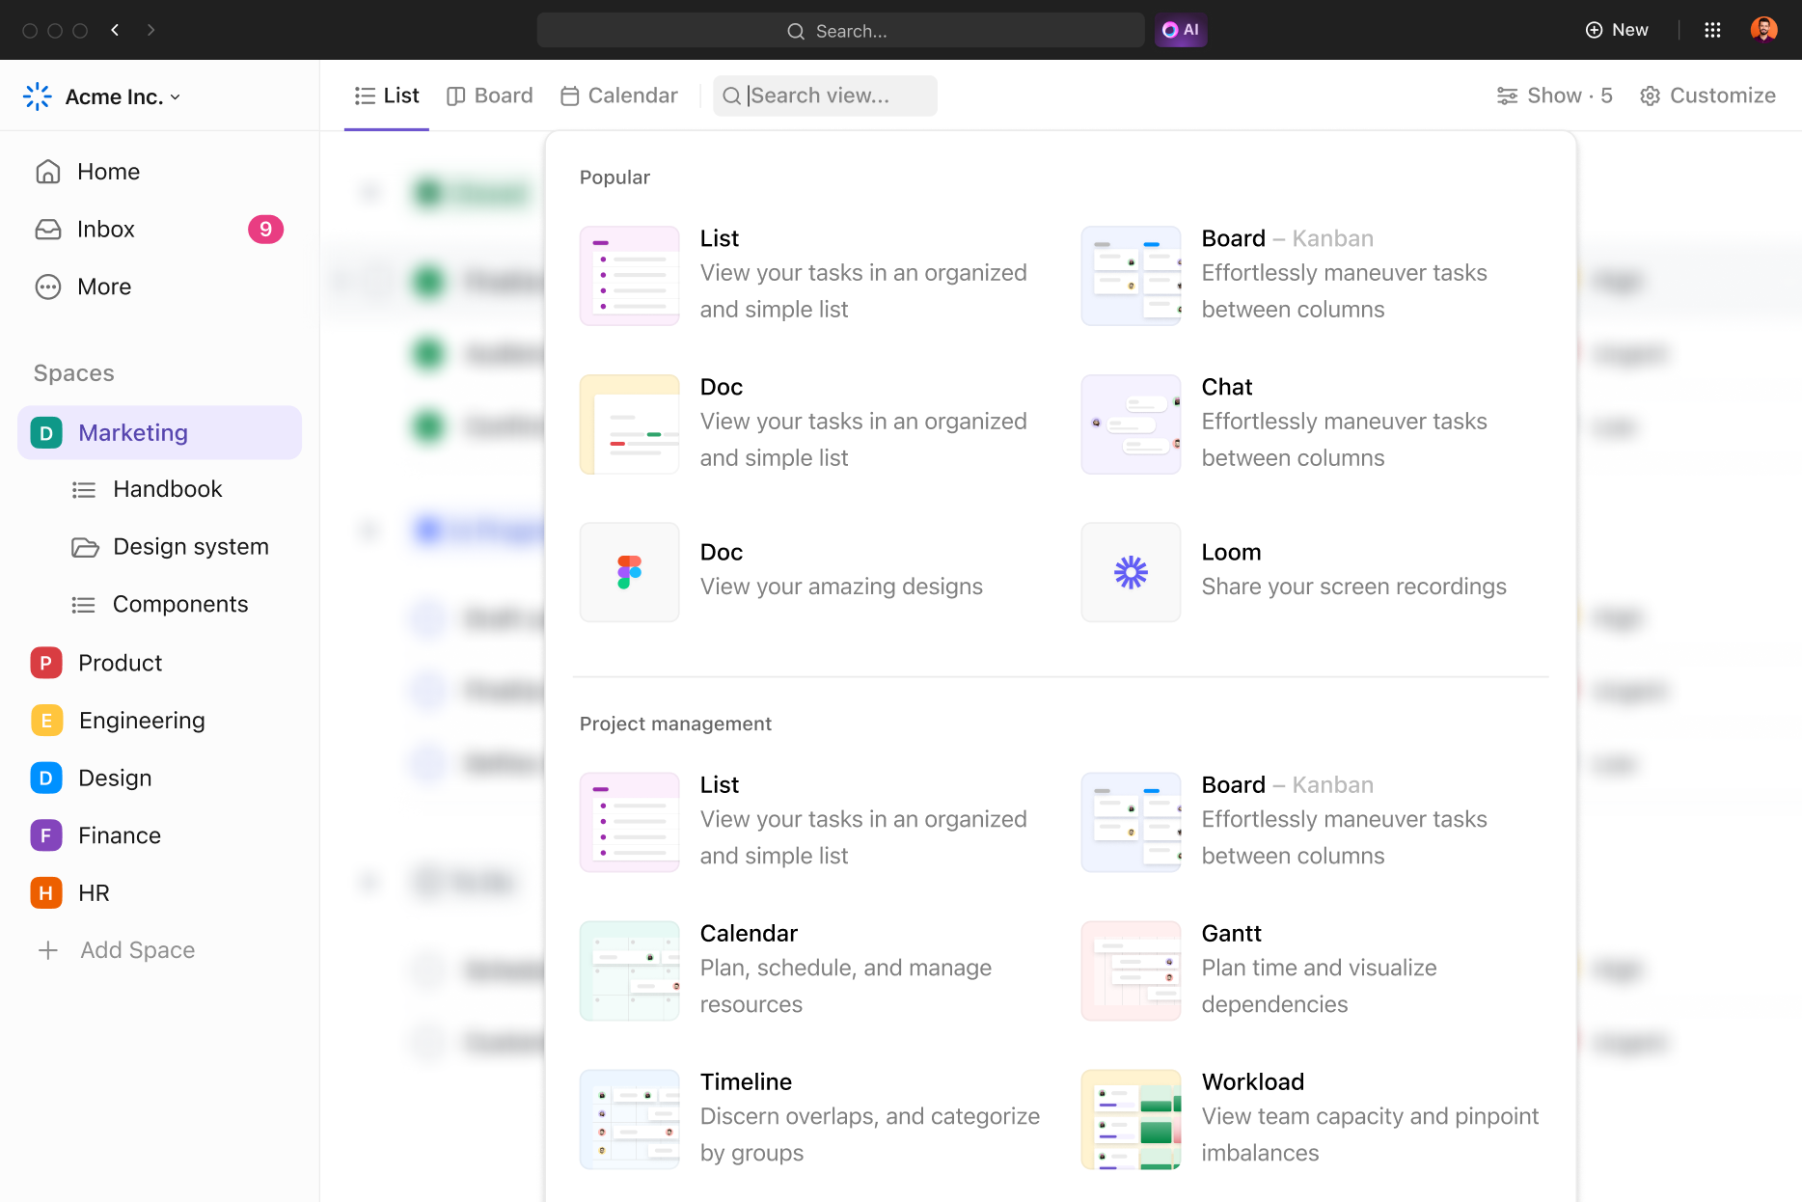Click the Customize gear icon
The width and height of the screenshot is (1802, 1202).
click(1651, 96)
